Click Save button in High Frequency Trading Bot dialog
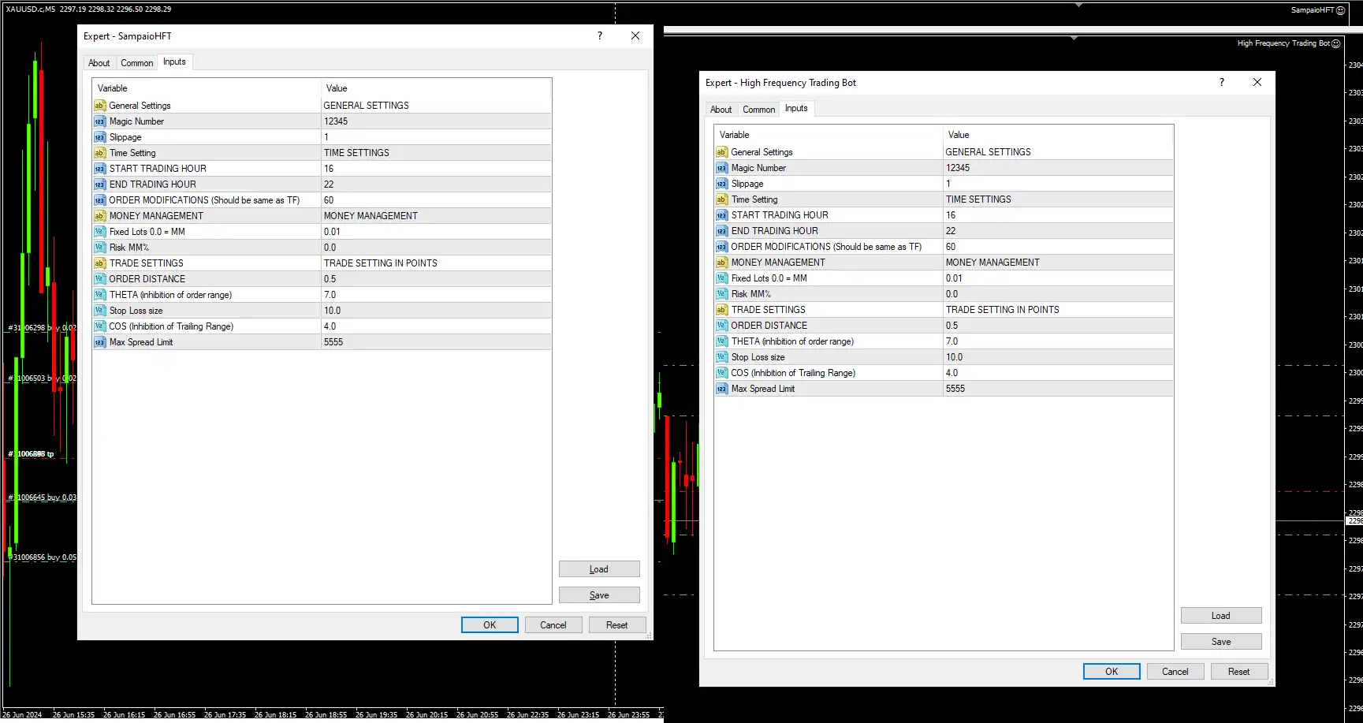Screen dimensions: 1363x723 [1221, 642]
